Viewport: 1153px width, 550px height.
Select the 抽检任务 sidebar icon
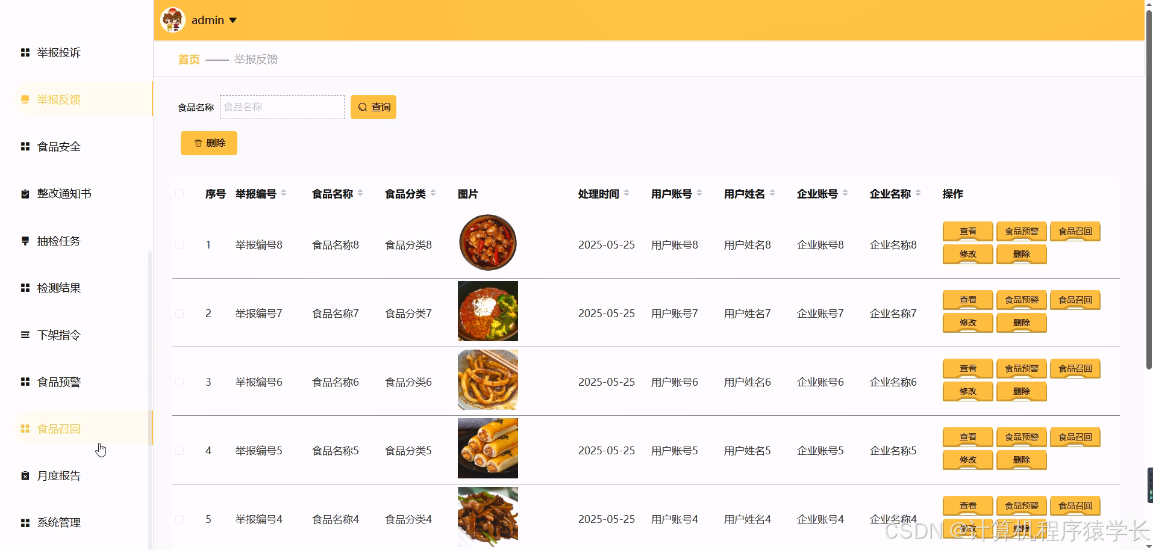[x=25, y=241]
